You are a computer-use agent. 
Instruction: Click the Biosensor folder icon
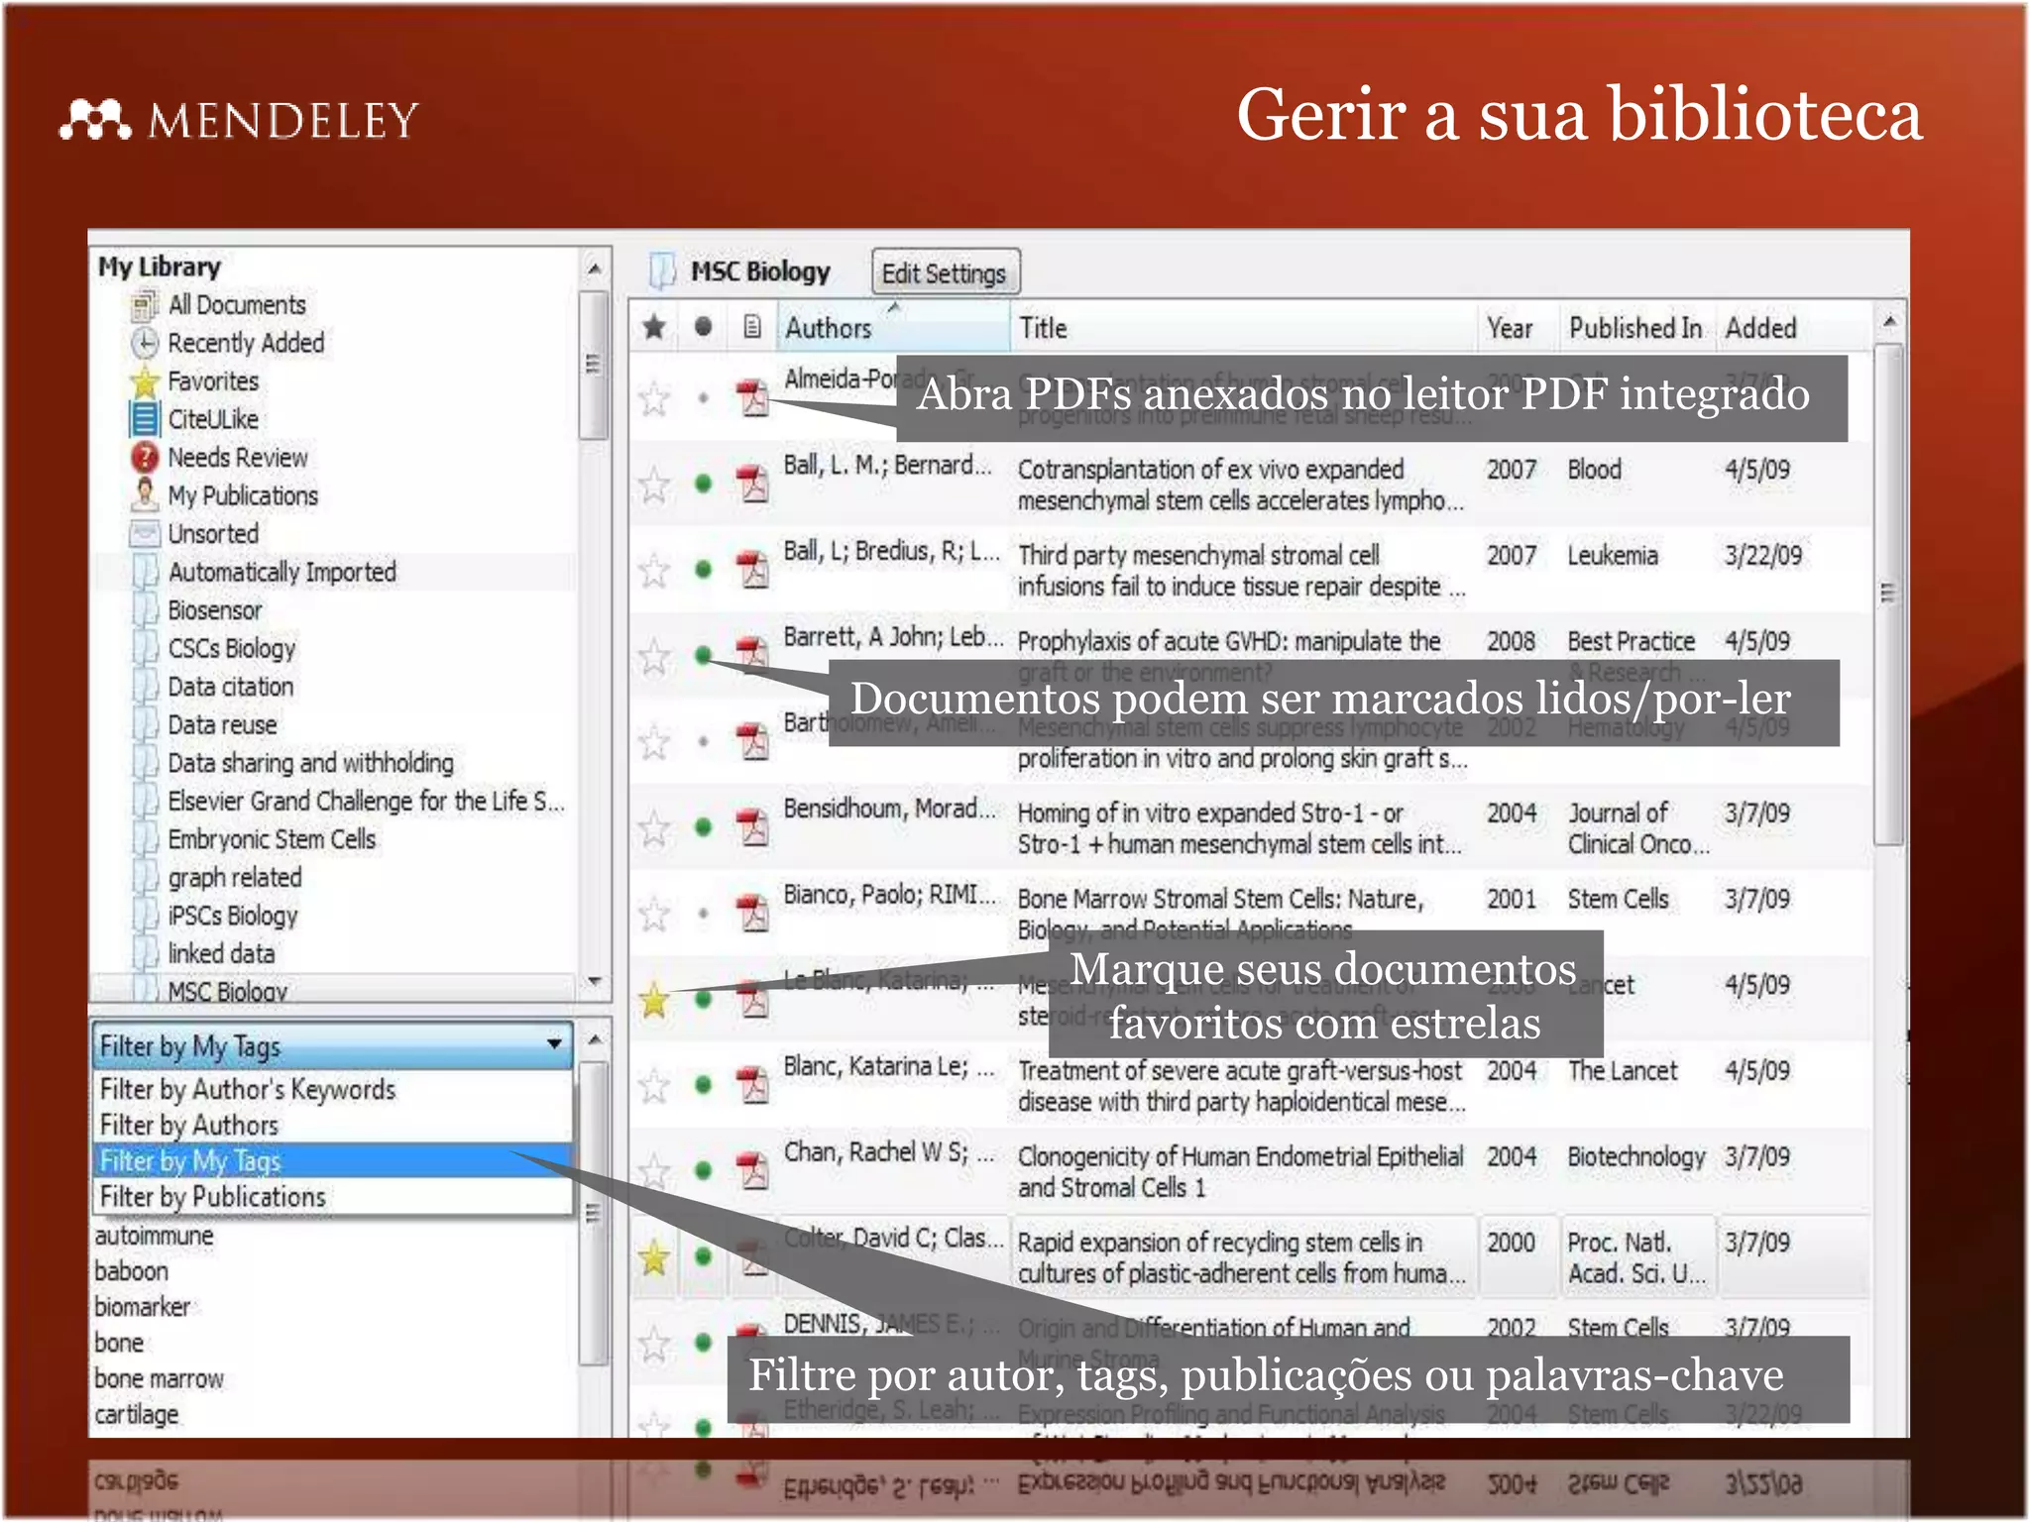[x=145, y=610]
